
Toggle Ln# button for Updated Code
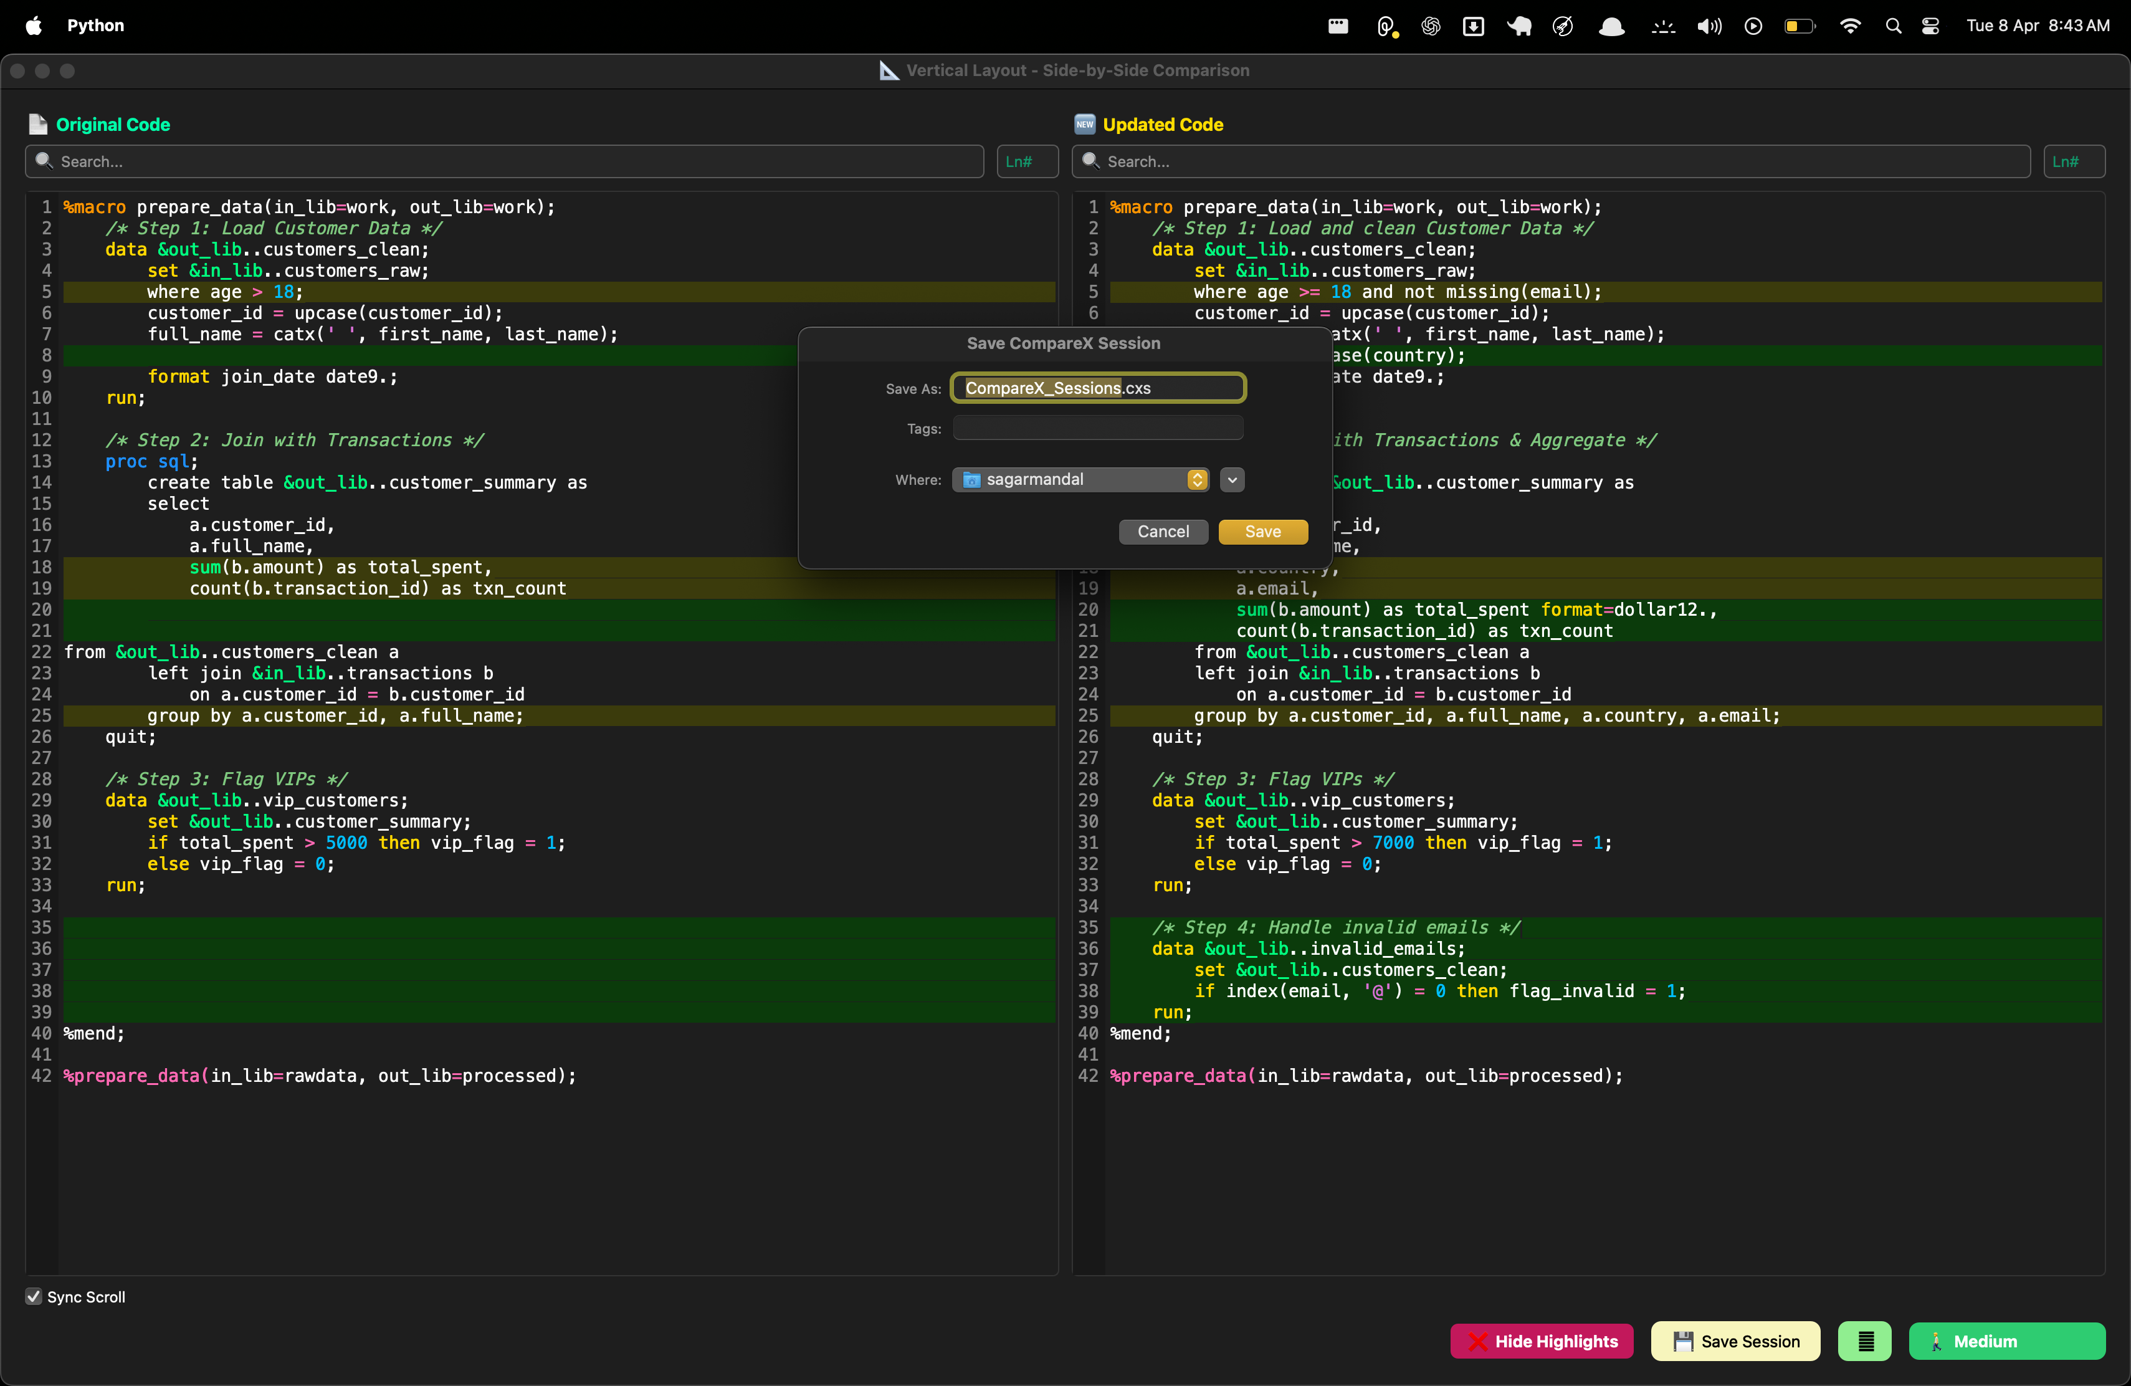click(2073, 161)
